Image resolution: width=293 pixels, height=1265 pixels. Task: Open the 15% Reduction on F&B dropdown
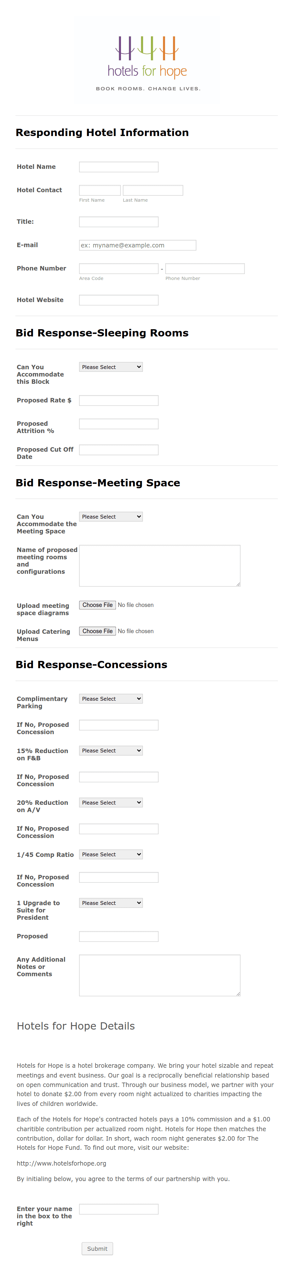111,750
